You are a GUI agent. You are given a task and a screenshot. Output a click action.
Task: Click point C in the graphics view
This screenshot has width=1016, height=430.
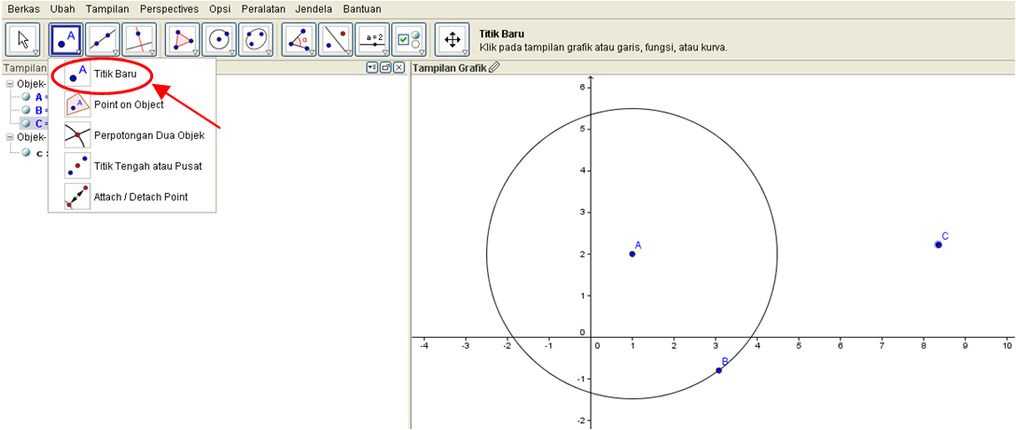(x=939, y=244)
